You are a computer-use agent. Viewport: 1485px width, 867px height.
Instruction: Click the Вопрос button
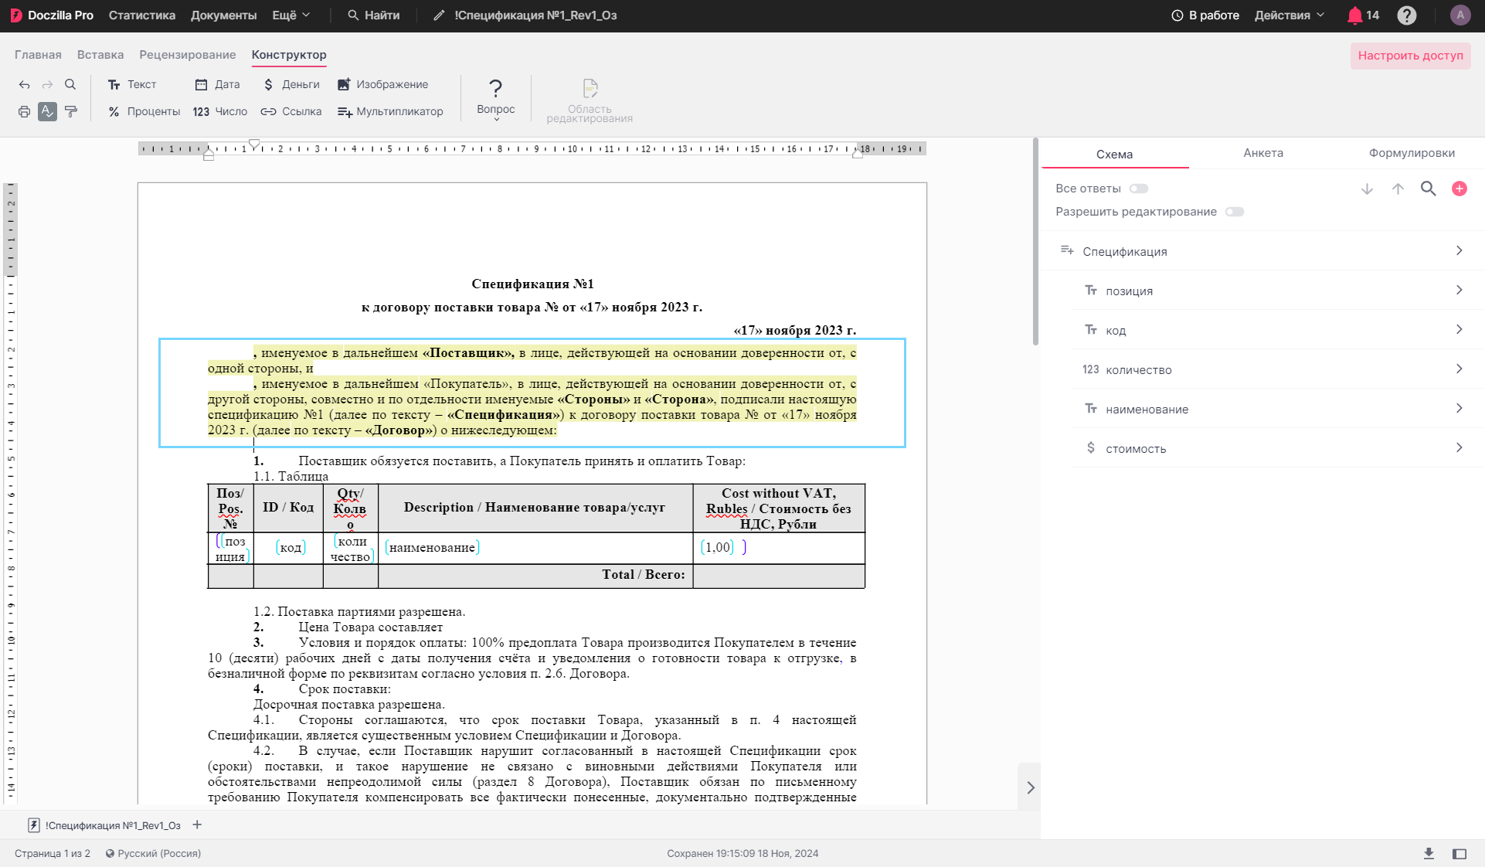click(495, 98)
